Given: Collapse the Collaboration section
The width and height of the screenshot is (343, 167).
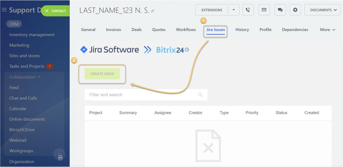Looking at the screenshot, I should 25,77.
